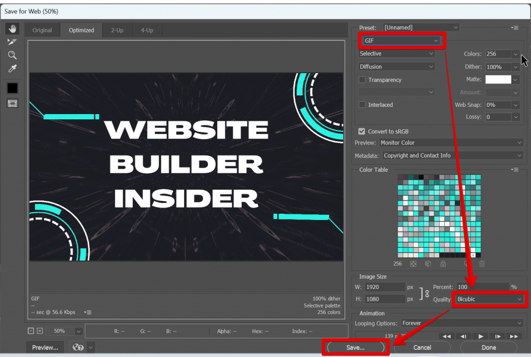Activate the Zoom tool

[x=12, y=55]
